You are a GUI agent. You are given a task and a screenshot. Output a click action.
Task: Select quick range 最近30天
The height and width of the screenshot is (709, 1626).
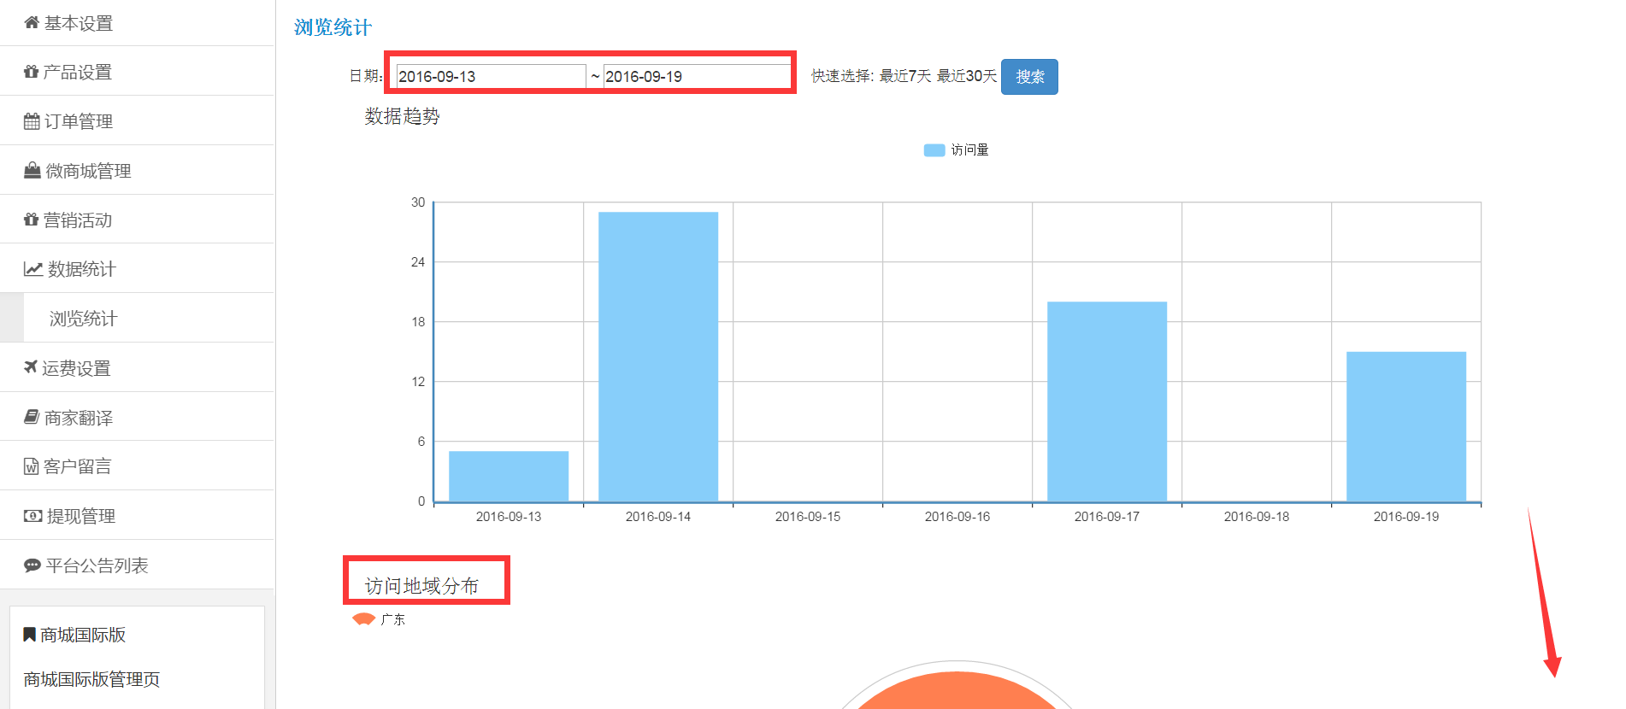[967, 76]
